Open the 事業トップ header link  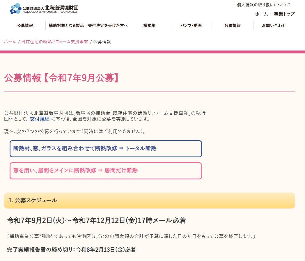[x=284, y=14]
